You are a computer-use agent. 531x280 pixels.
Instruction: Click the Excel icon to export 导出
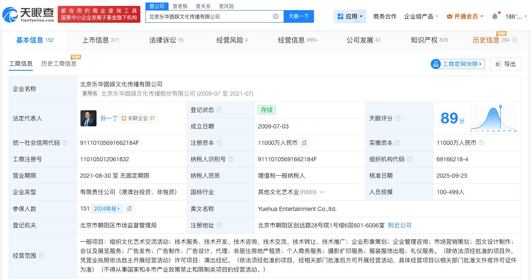498,64
